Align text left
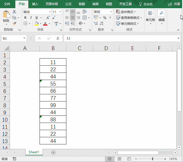The image size is (183, 162). tap(67, 18)
